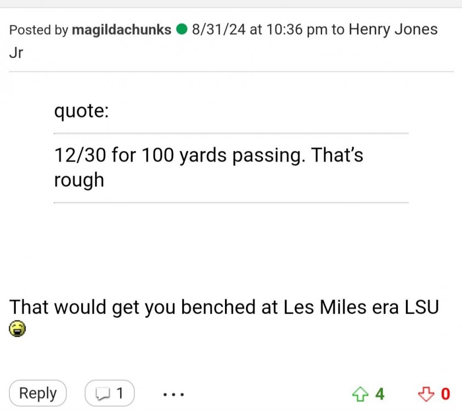The image size is (462, 411).
Task: Click the "quote:" label
Action: pos(81,111)
